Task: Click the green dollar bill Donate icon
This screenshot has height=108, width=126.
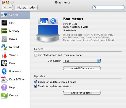Action: click(x=4, y=95)
